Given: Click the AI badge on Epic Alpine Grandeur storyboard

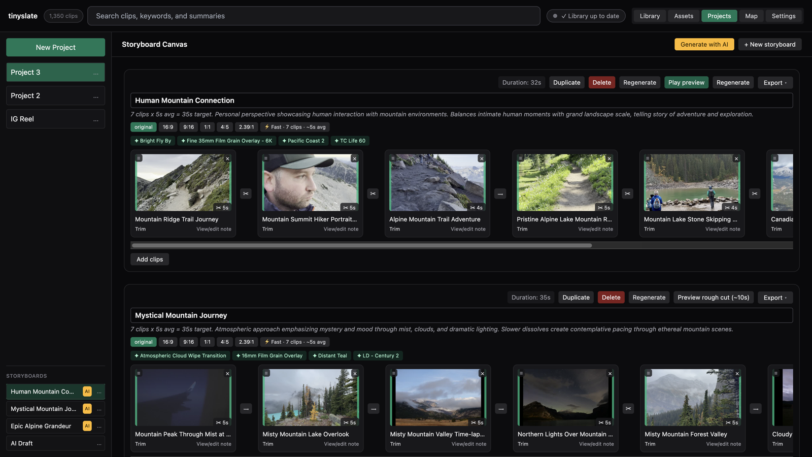Looking at the screenshot, I should (x=87, y=426).
